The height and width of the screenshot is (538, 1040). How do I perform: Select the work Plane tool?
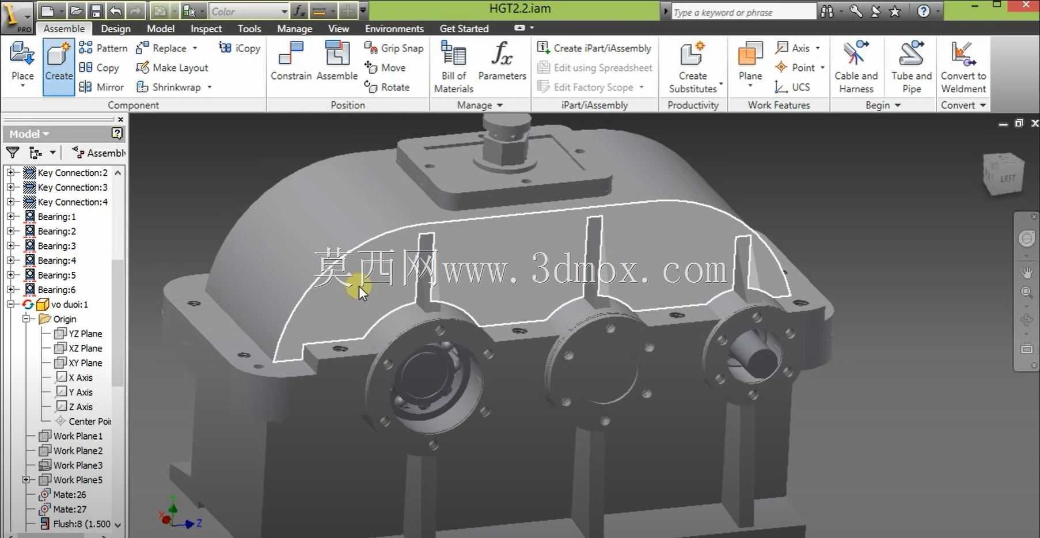750,55
